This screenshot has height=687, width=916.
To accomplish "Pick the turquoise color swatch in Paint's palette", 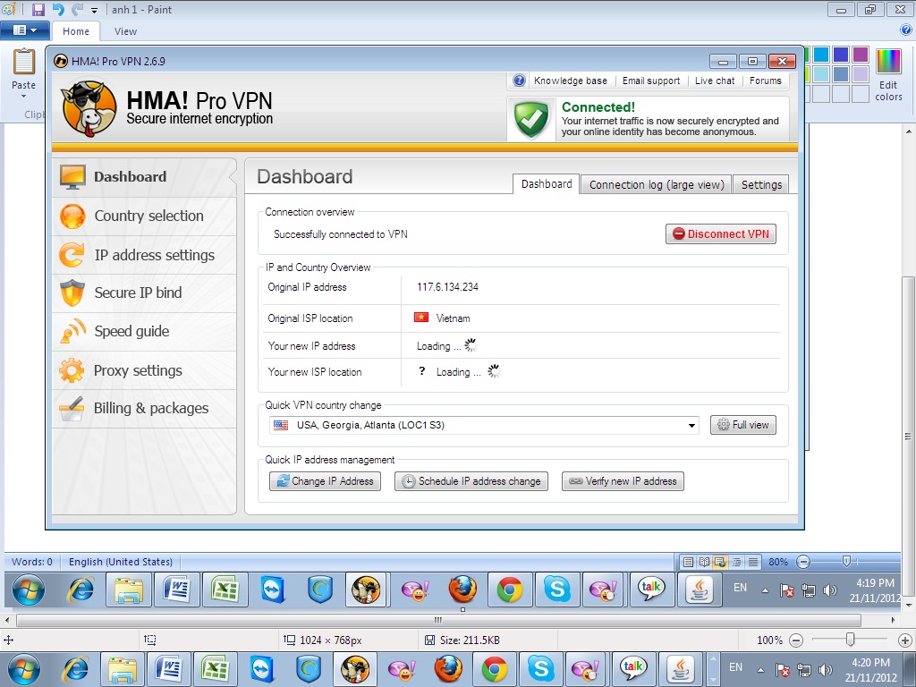I will (821, 55).
